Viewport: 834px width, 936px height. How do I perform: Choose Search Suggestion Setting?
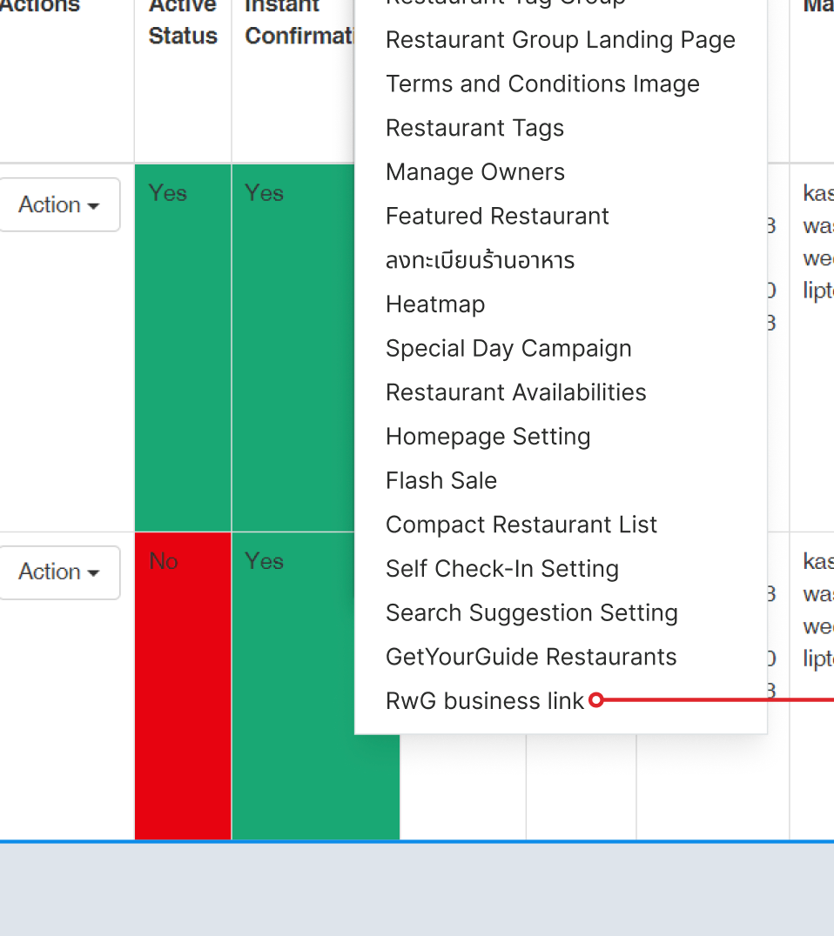531,613
